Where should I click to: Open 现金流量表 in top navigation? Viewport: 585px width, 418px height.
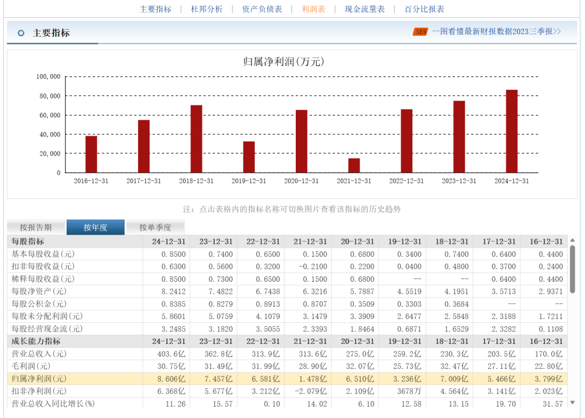point(365,9)
